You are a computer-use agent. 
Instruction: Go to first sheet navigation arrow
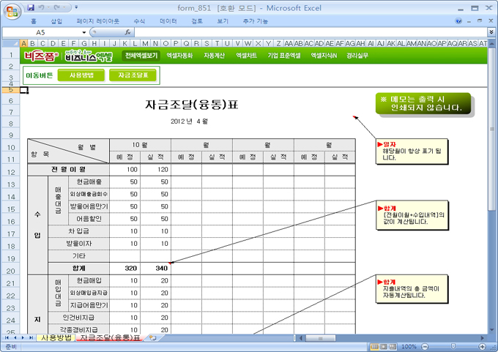pos(7,337)
